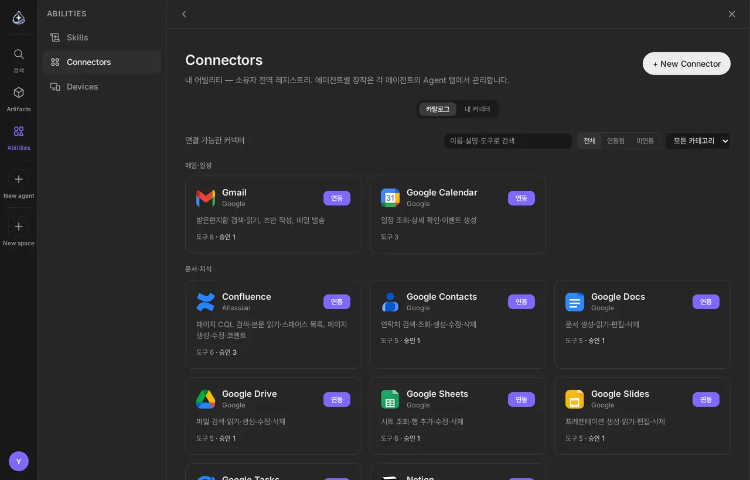Open the Connectors menu item
750x480 pixels.
(101, 62)
